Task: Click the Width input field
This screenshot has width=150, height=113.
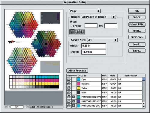Action: click(x=94, y=46)
